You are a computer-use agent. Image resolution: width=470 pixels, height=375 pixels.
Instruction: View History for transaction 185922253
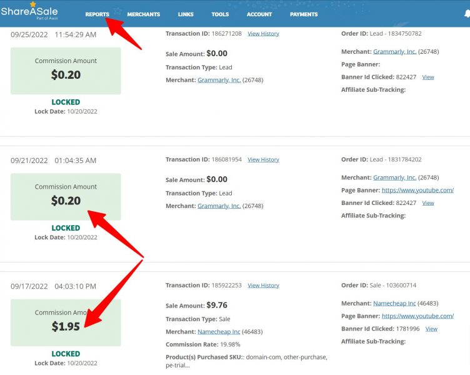coord(263,286)
